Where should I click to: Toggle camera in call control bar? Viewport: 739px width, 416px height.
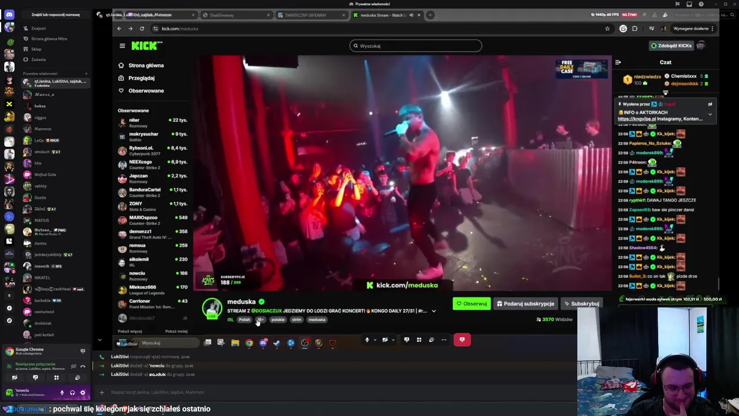coord(385,340)
